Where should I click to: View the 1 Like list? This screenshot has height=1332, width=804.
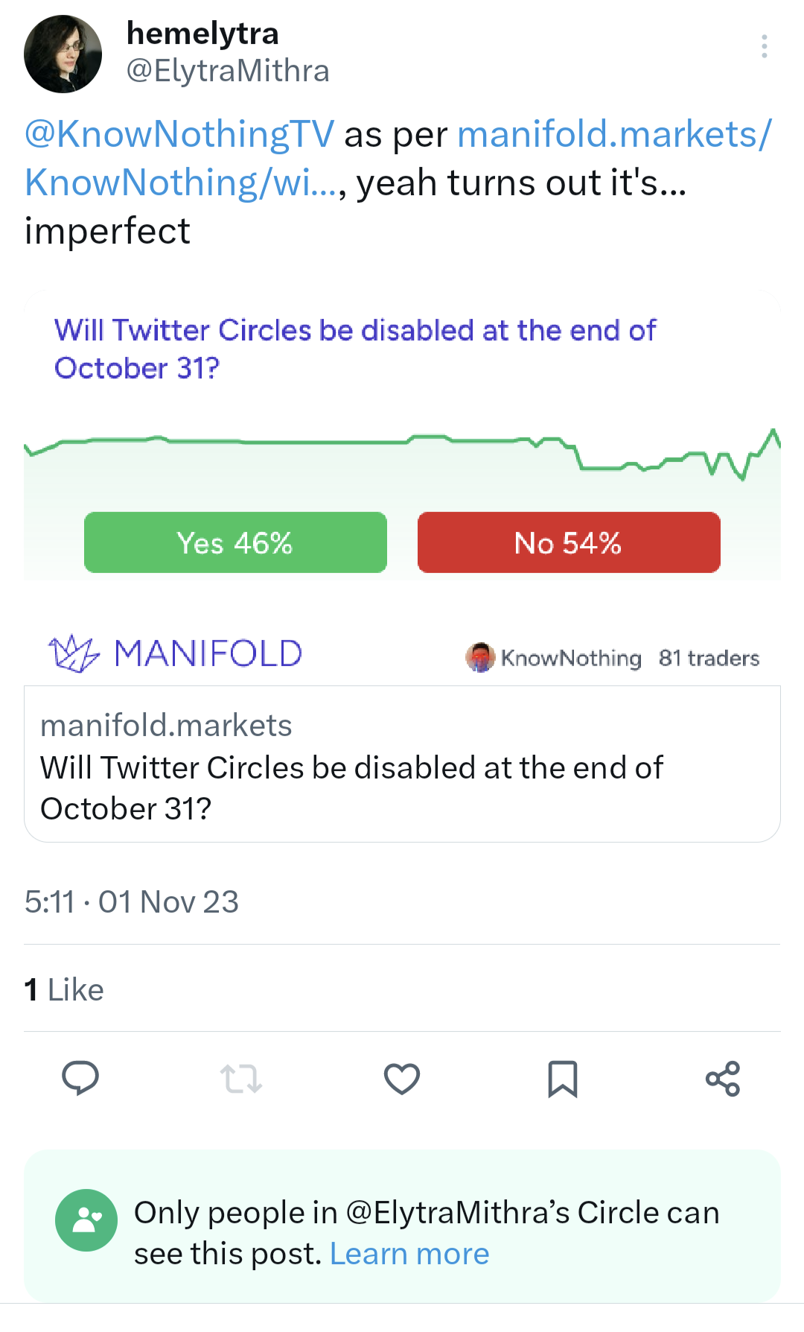tap(64, 989)
